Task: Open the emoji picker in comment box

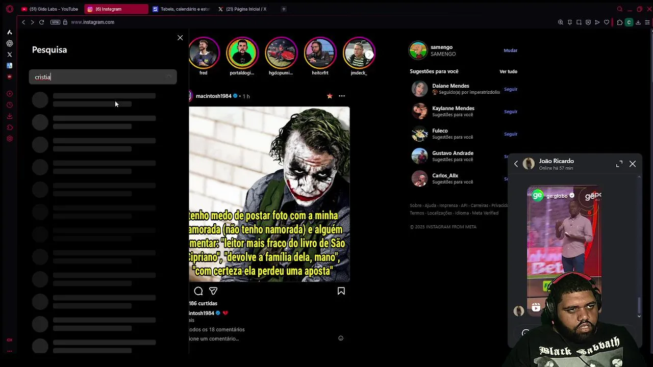Action: pyautogui.click(x=341, y=338)
